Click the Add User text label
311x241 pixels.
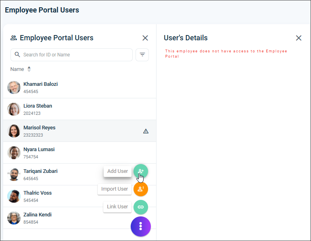click(x=117, y=171)
